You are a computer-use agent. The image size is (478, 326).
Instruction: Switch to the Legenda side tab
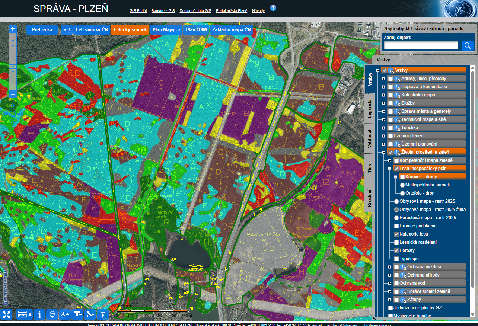(x=370, y=108)
